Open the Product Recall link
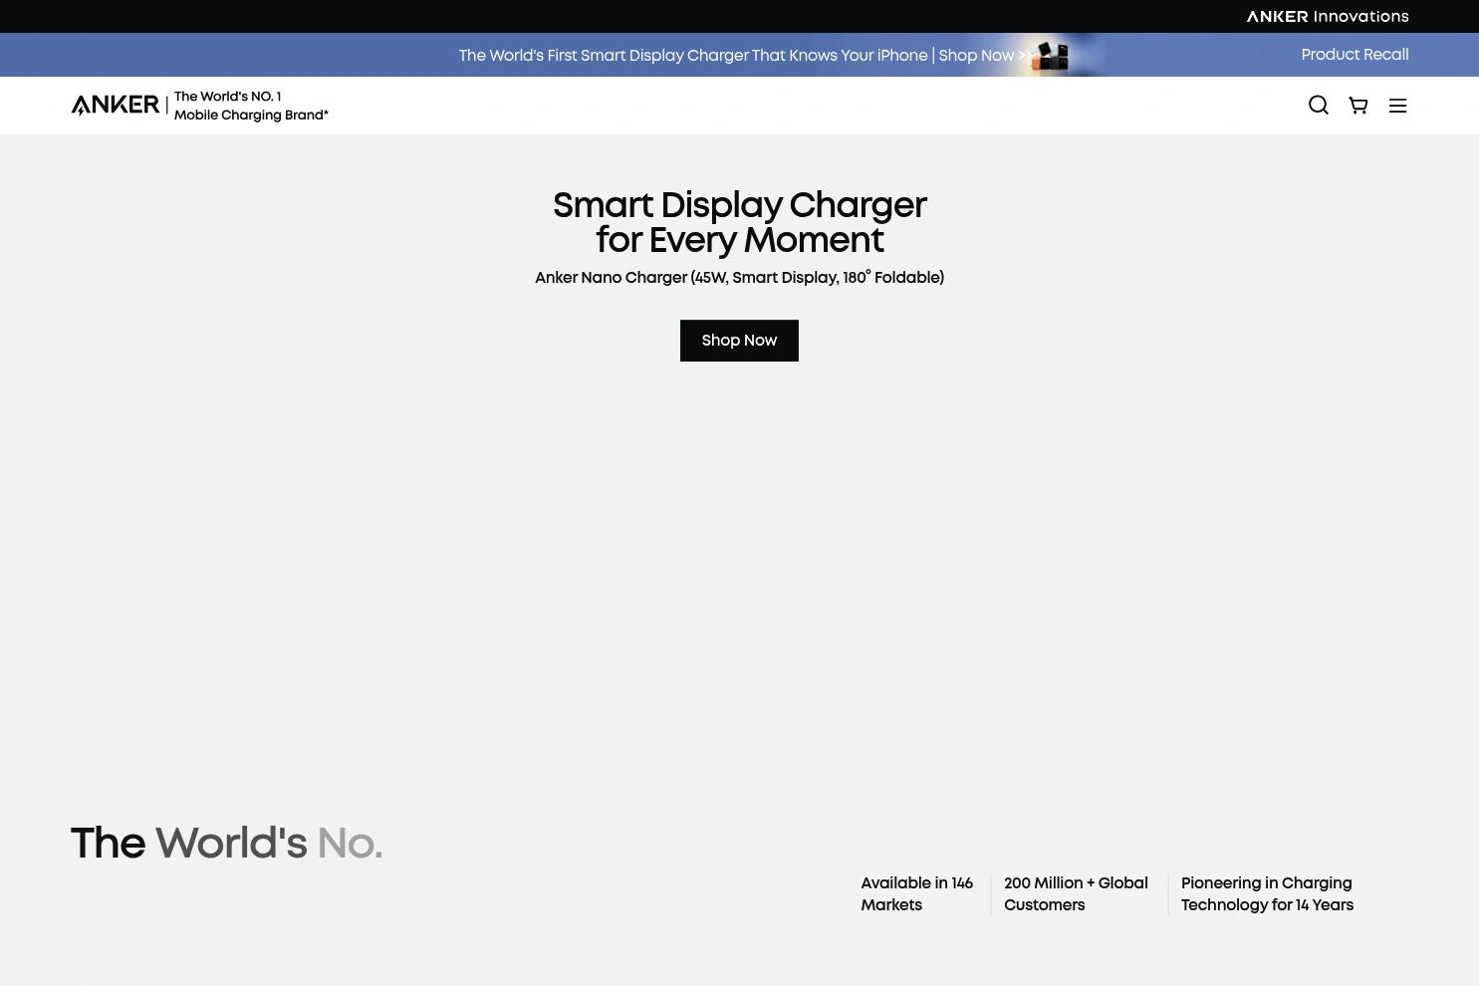Image resolution: width=1479 pixels, height=986 pixels. point(1355,55)
